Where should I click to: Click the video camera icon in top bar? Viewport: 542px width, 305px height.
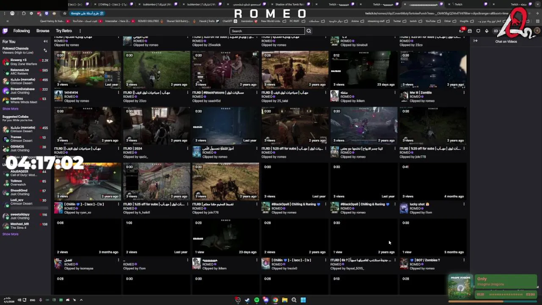tap(496, 31)
